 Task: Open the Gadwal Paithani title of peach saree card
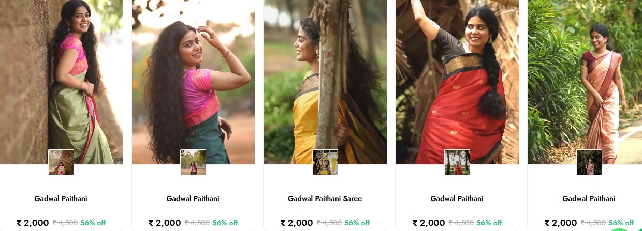pos(589,198)
